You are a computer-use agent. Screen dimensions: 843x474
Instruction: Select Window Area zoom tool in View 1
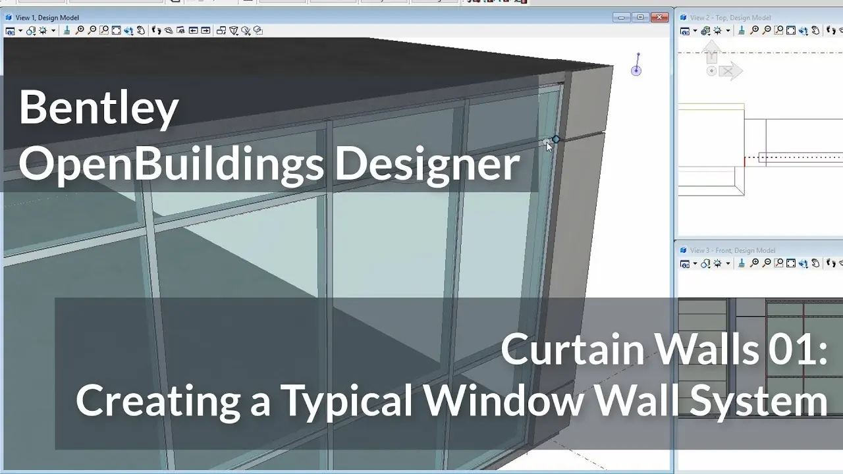click(104, 30)
